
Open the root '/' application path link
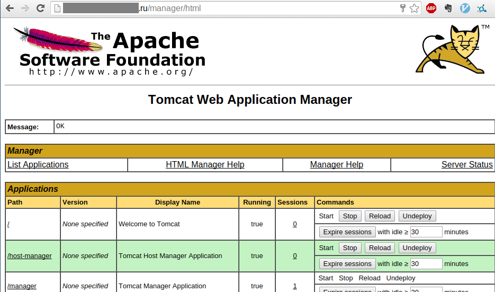point(8,224)
